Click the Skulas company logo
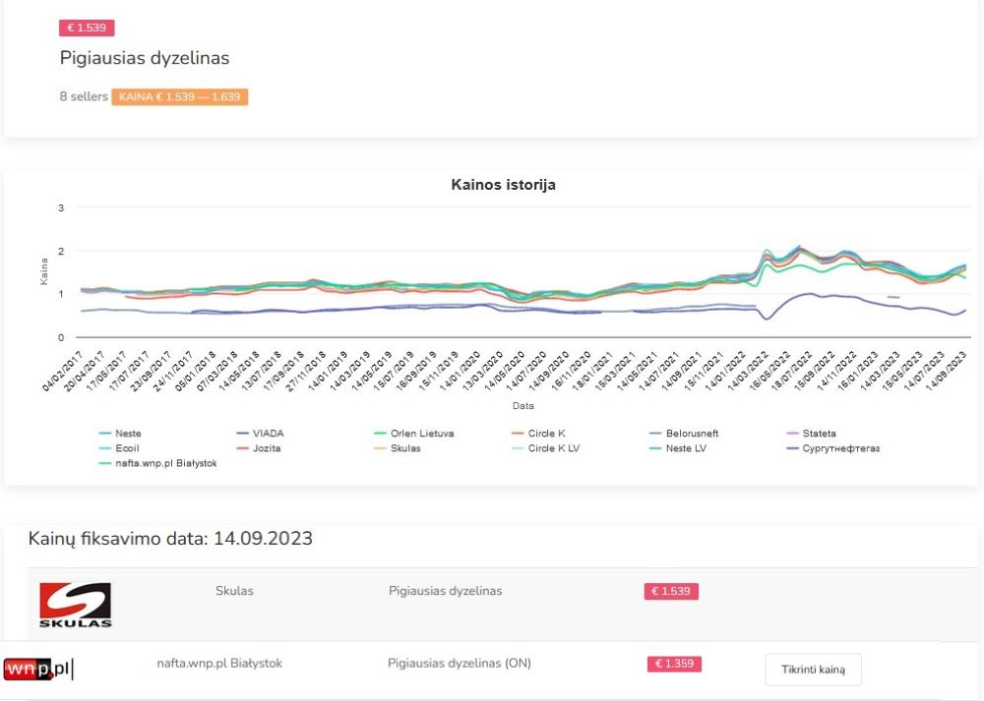This screenshot has width=984, height=701. pyautogui.click(x=75, y=605)
